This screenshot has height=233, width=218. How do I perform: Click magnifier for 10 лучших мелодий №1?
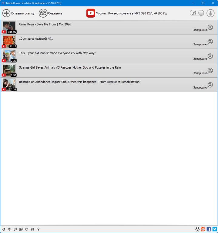click(210, 42)
